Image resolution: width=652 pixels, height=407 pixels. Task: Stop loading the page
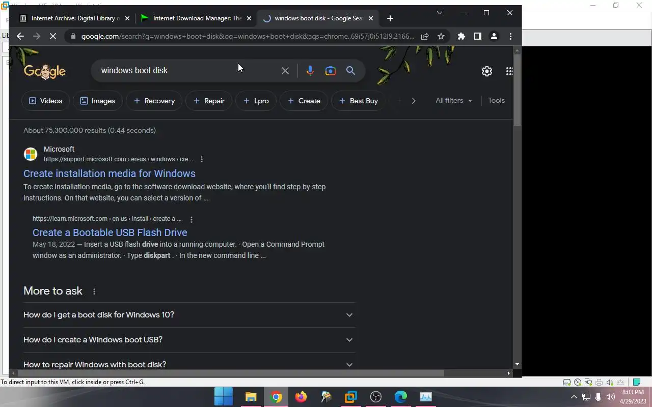53,36
